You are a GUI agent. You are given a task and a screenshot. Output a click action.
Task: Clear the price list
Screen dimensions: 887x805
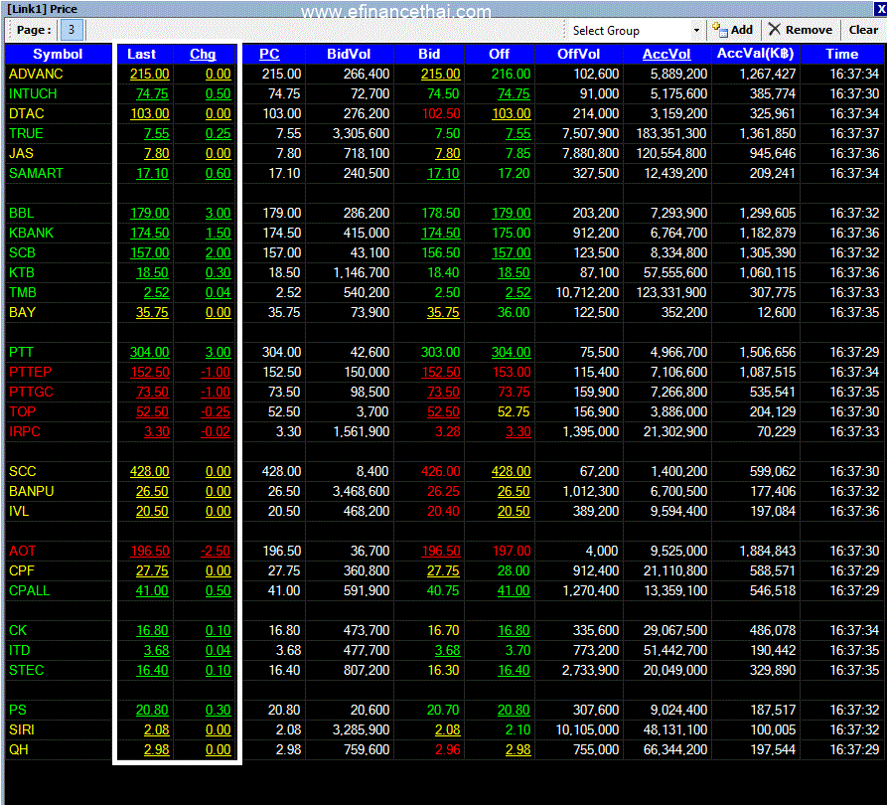pyautogui.click(x=863, y=30)
